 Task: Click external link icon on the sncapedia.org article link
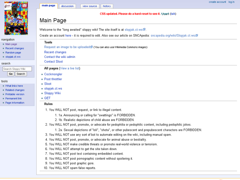pos(196,35)
